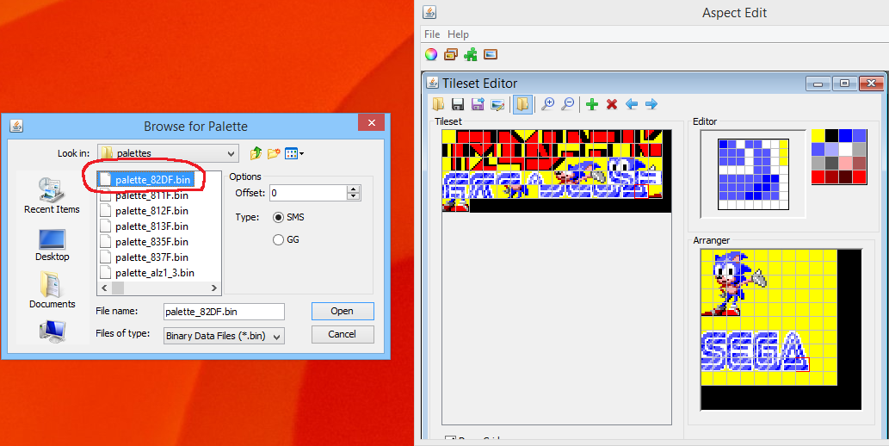889x446 pixels.
Task: Expand the Look in palettes dropdown
Action: [231, 153]
